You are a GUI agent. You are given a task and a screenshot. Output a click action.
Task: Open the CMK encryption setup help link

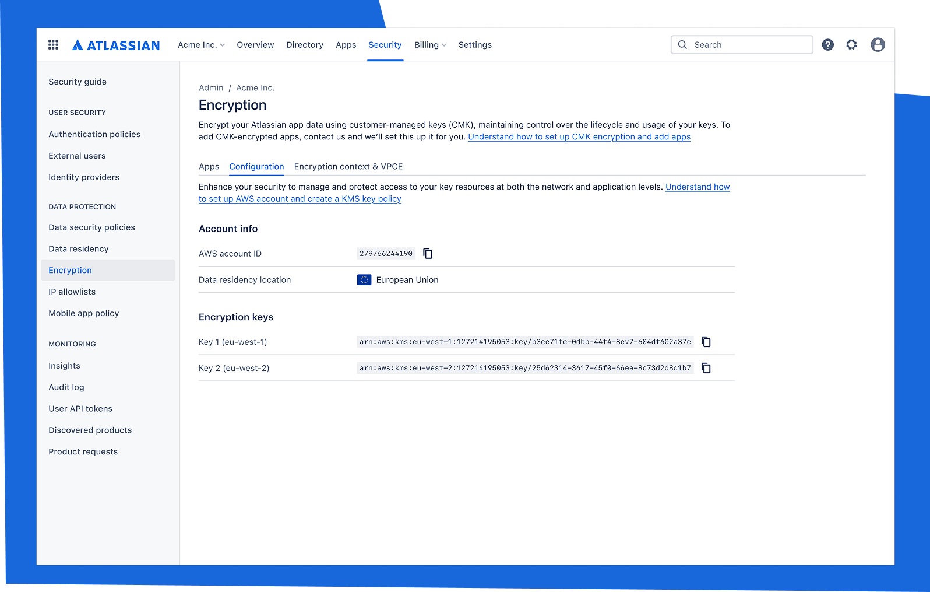579,137
